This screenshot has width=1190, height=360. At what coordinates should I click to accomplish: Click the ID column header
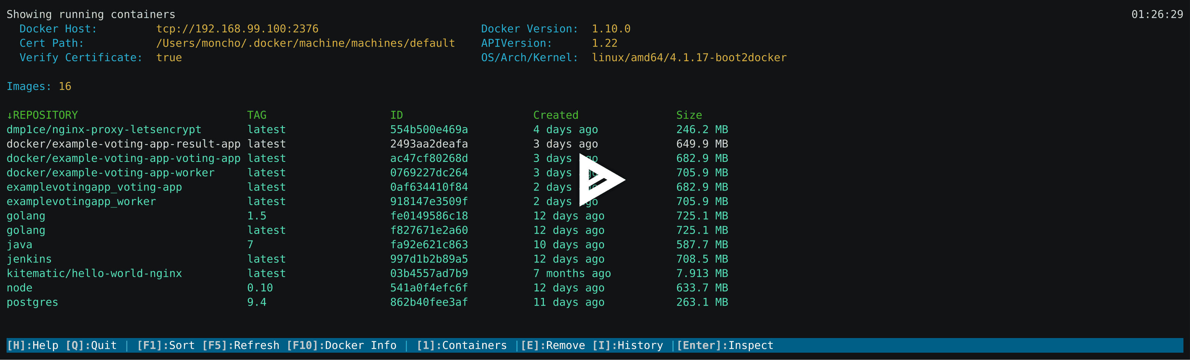[x=396, y=114]
